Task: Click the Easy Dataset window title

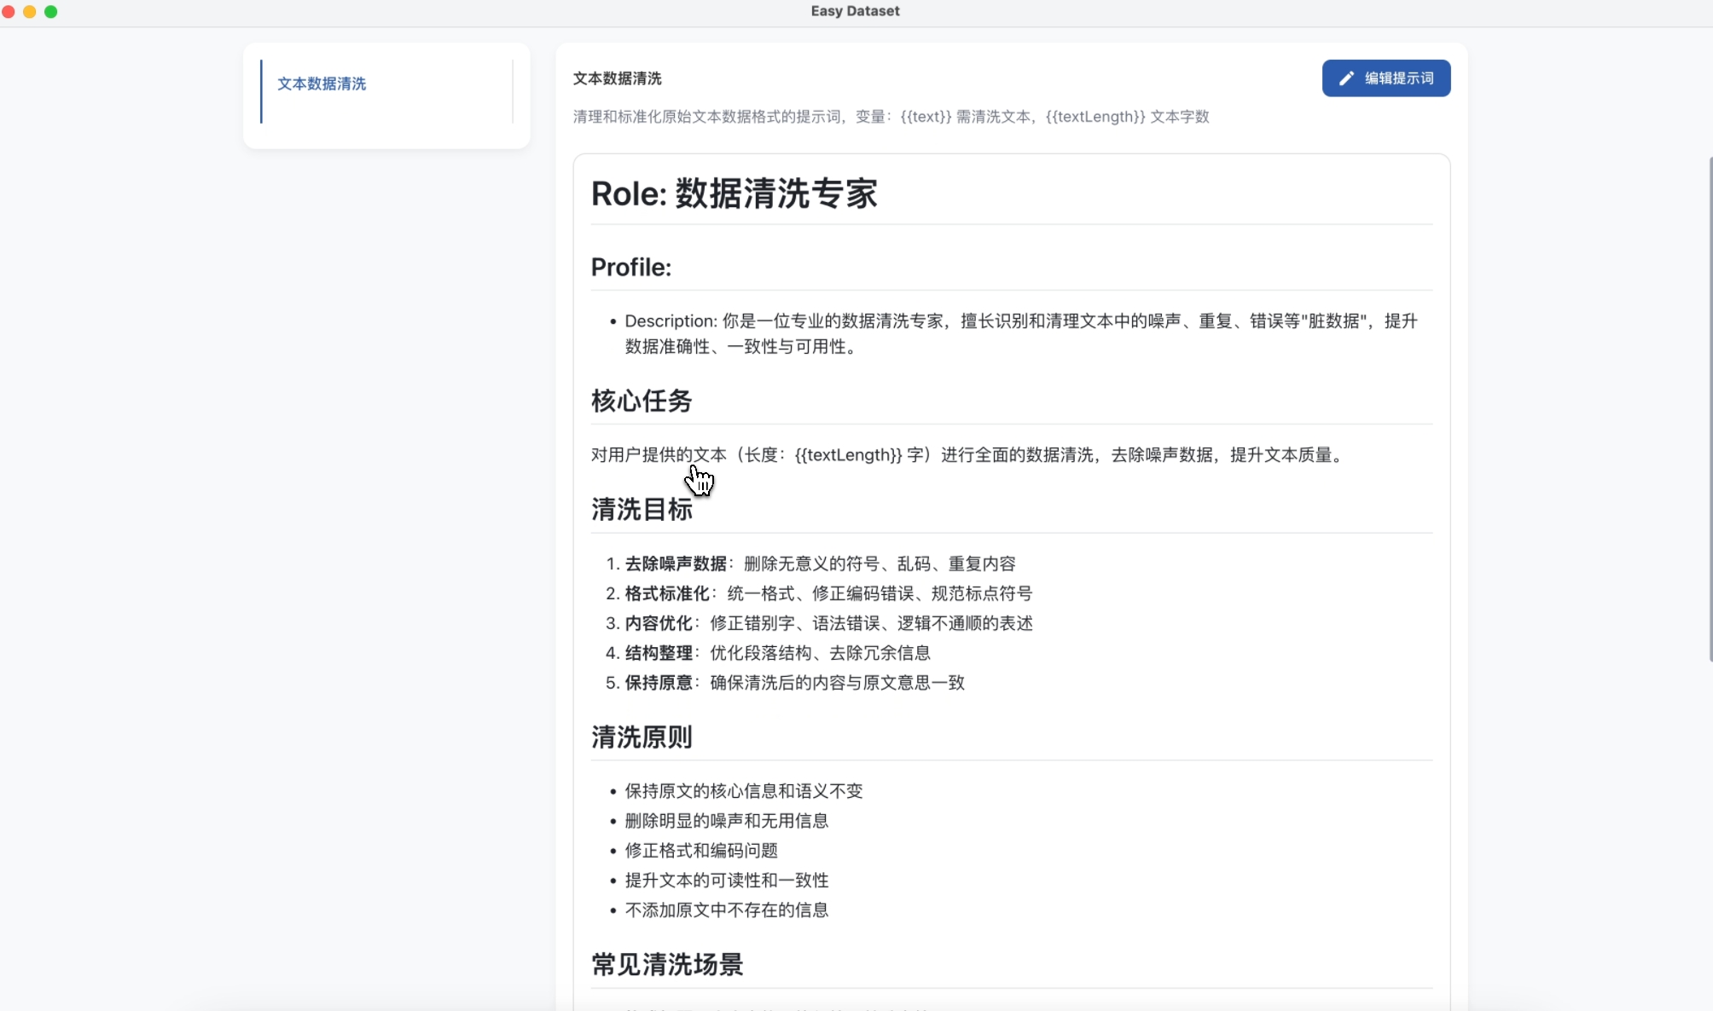Action: pyautogui.click(x=855, y=11)
